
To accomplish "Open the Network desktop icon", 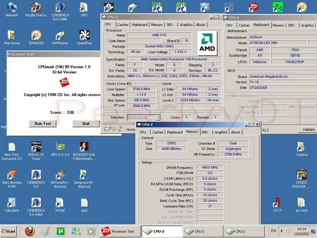I will point(12,9).
